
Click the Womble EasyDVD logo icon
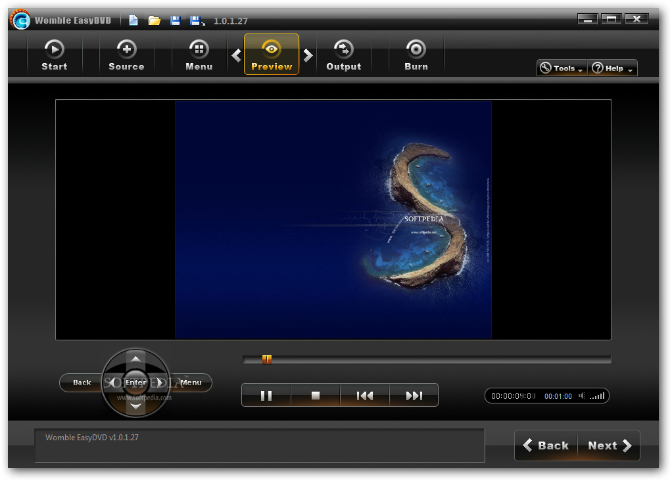pyautogui.click(x=20, y=20)
